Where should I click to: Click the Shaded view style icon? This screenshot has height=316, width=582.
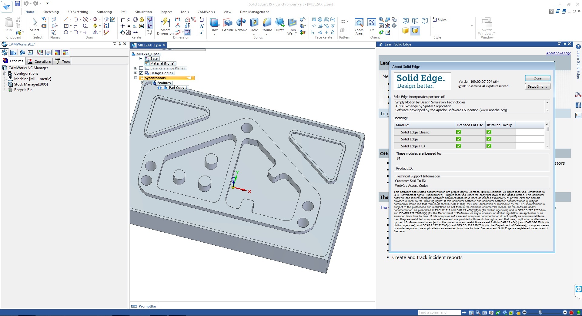(x=406, y=30)
